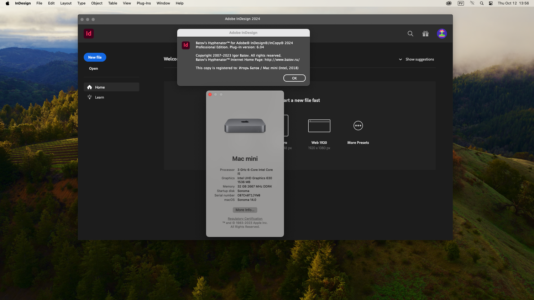
Task: Click OK in the Hyphenator dialog
Action: 294,78
